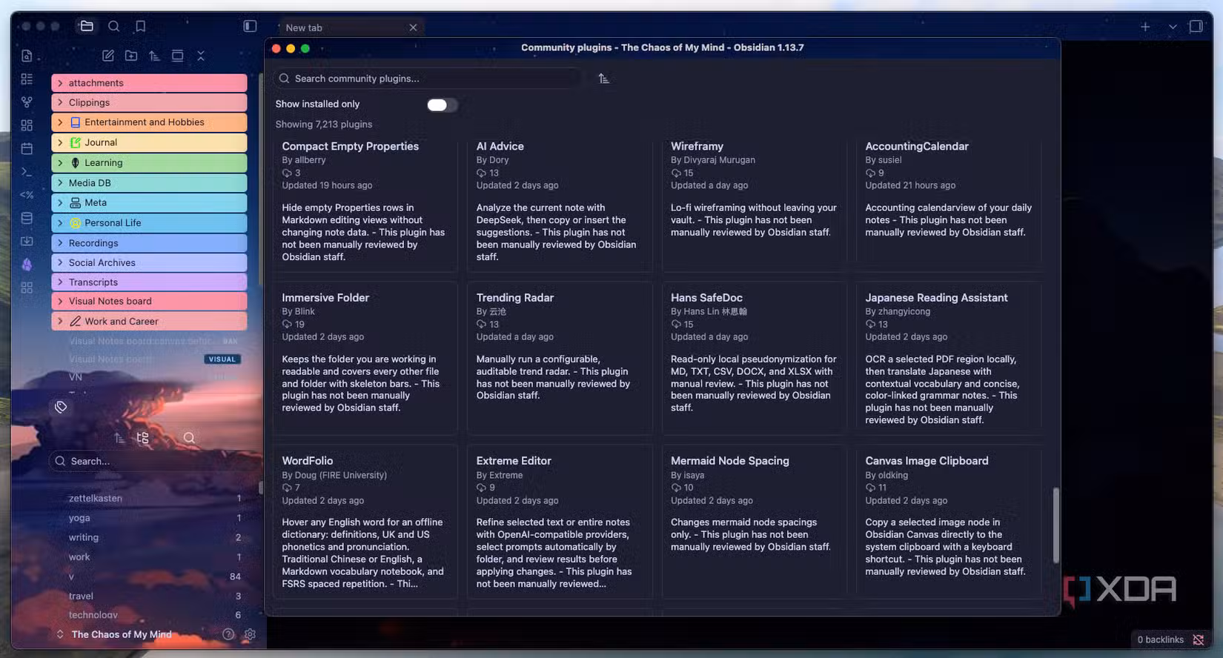The image size is (1223, 658).
Task: Select the Visual Notes board folder
Action: click(x=149, y=301)
